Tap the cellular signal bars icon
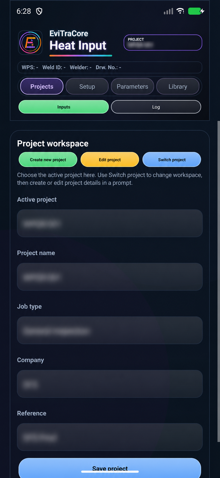This screenshot has width=220, height=478. (x=168, y=11)
